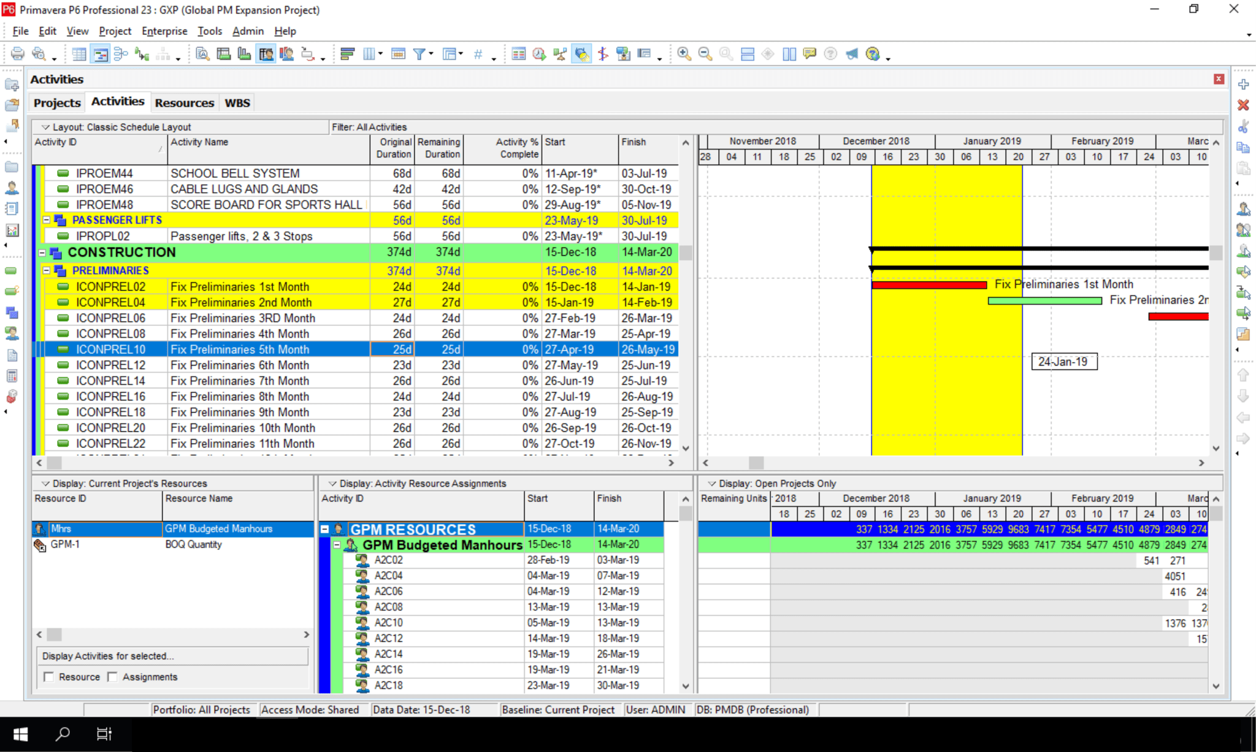Image resolution: width=1256 pixels, height=752 pixels.
Task: Enable the Assignments checkbox
Action: point(113,677)
